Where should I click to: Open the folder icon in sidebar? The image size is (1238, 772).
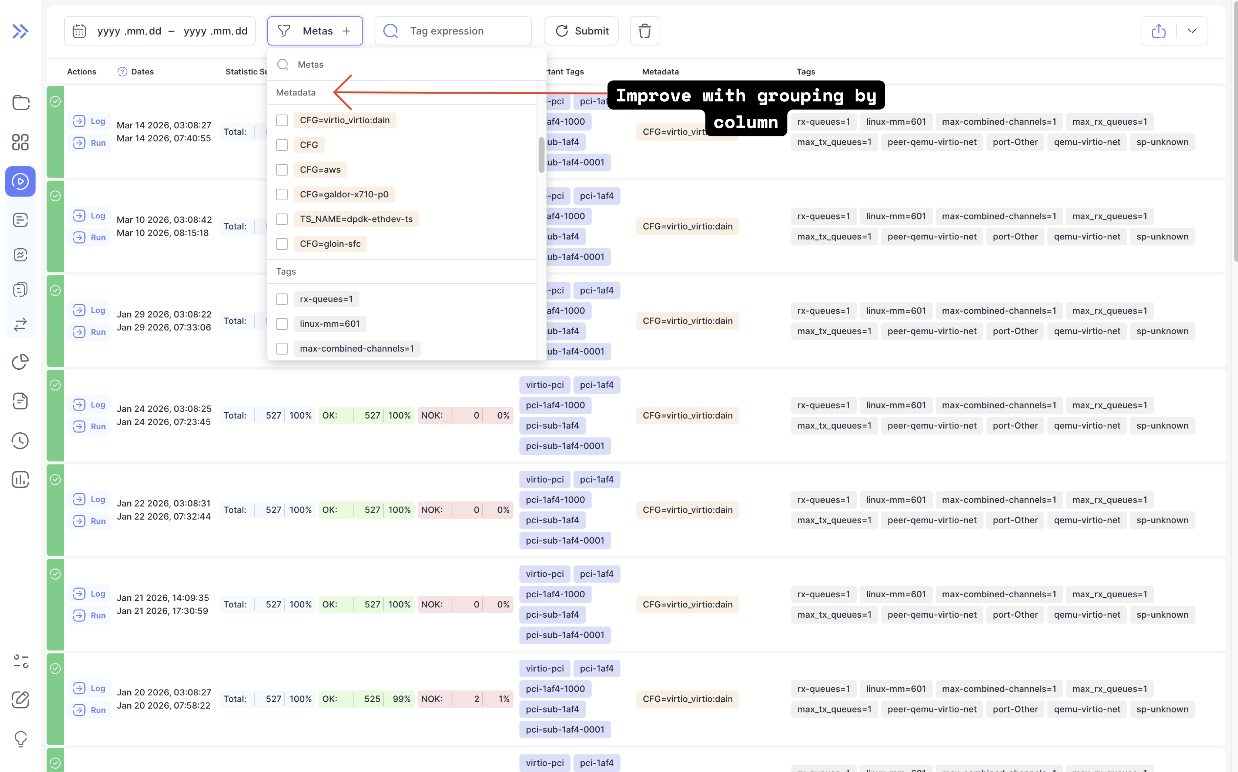point(20,103)
